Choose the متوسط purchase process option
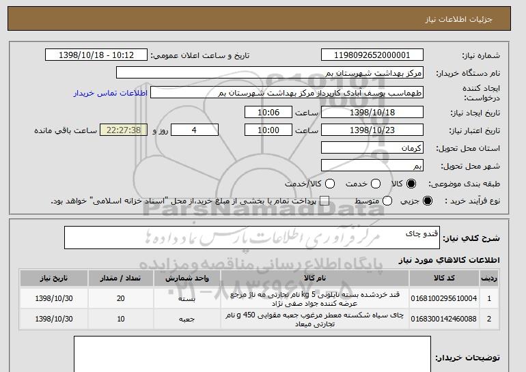This screenshot has width=526, height=372. pos(387,201)
